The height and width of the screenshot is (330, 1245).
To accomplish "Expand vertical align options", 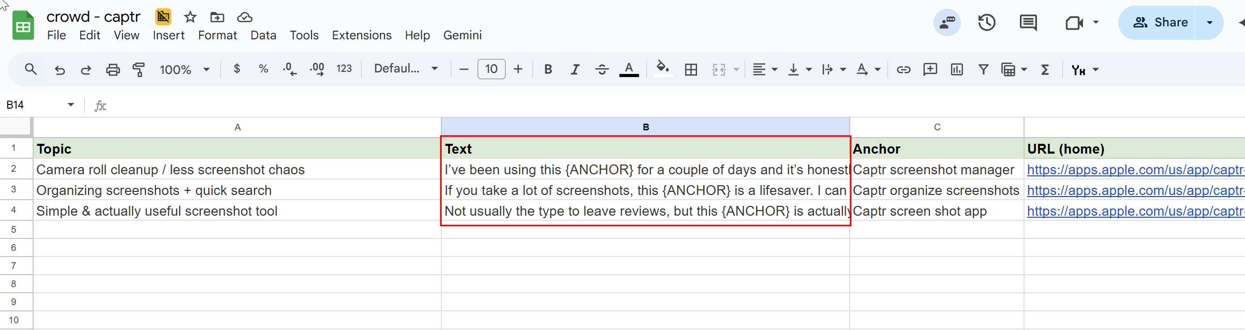I will click(x=809, y=69).
